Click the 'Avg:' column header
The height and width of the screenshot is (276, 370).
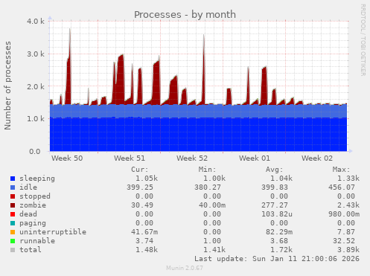[x=274, y=170]
